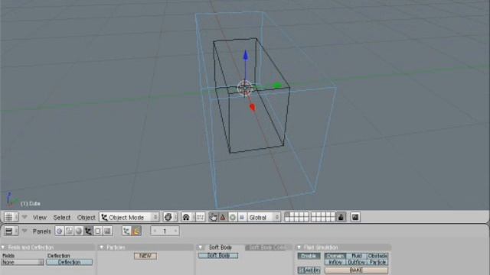Select the translate manipulator triangle icon

pos(223,217)
